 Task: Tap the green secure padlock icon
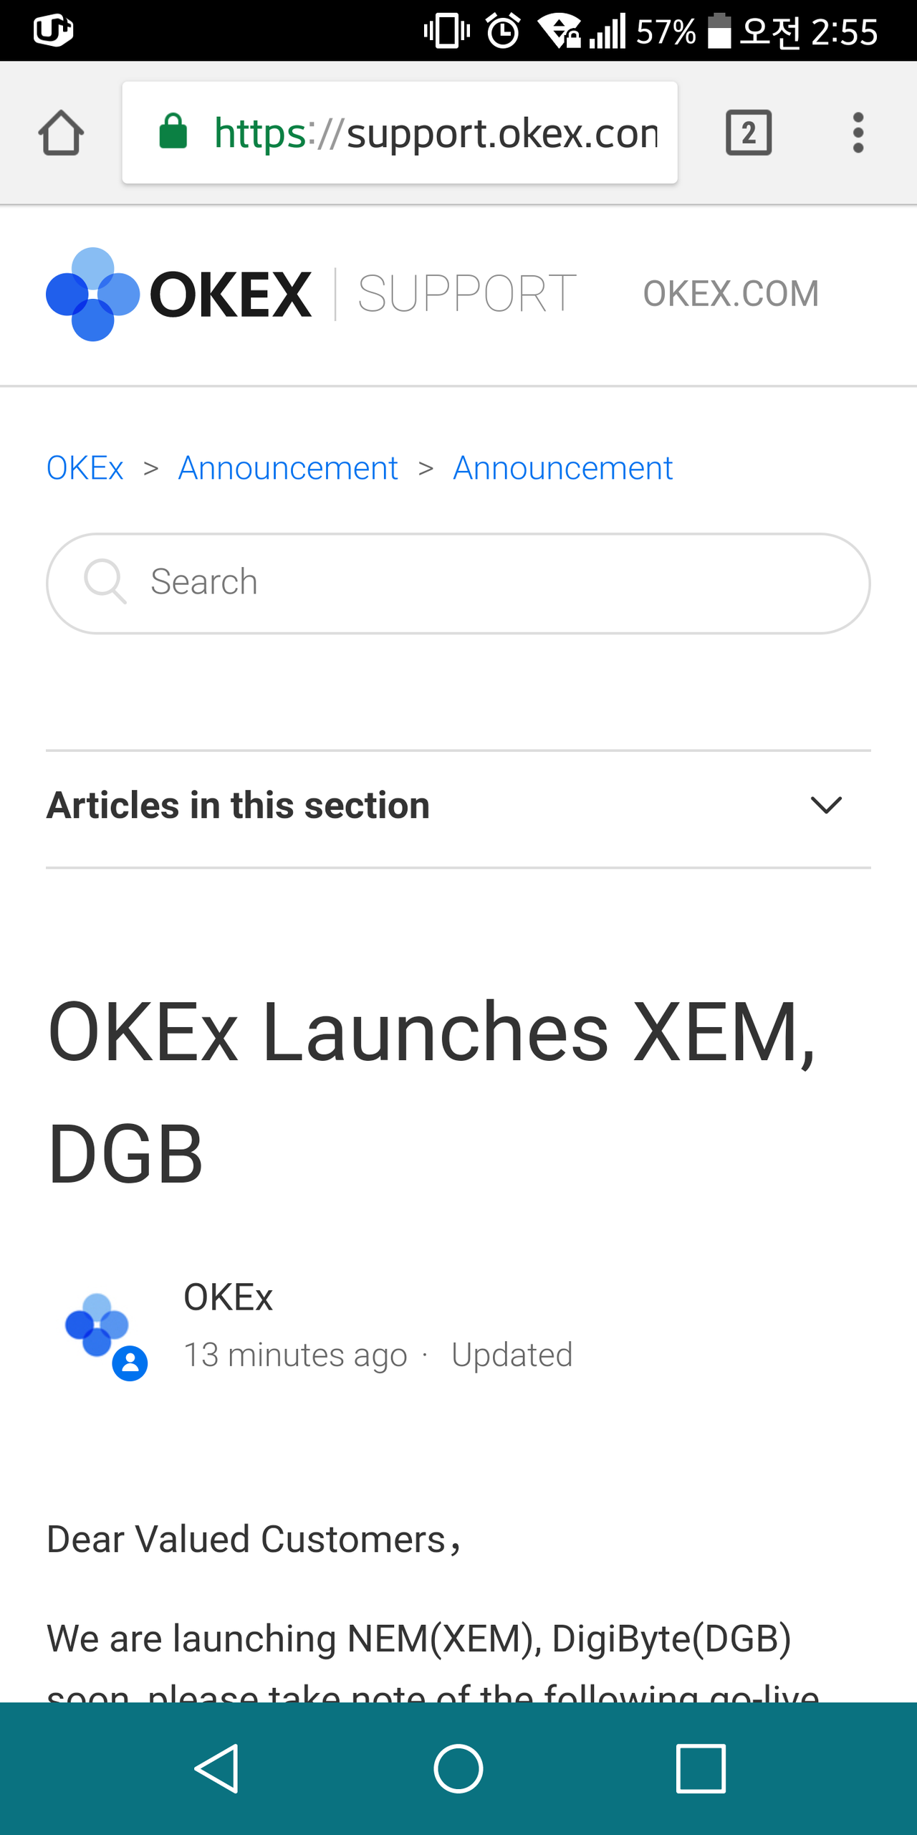click(x=173, y=132)
